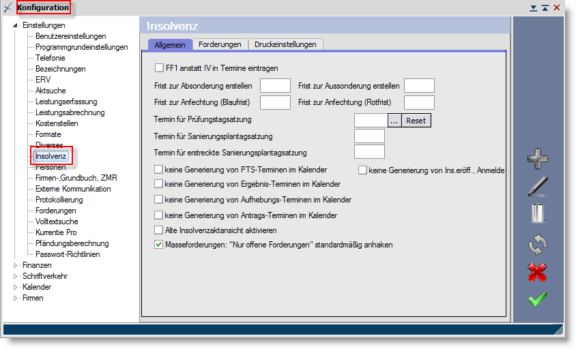The height and width of the screenshot is (349, 576).
Task: Click the Reset button
Action: [416, 121]
